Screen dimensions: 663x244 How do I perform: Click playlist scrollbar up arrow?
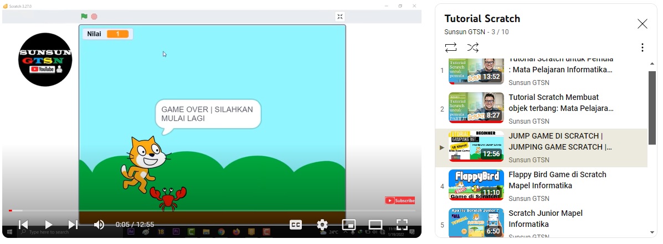652,63
